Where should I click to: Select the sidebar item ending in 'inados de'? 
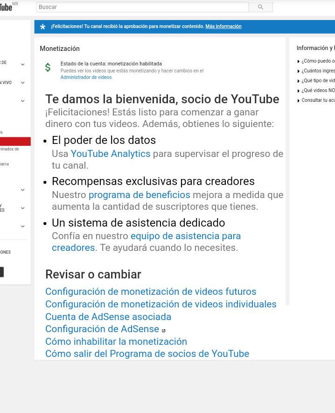pos(9,149)
